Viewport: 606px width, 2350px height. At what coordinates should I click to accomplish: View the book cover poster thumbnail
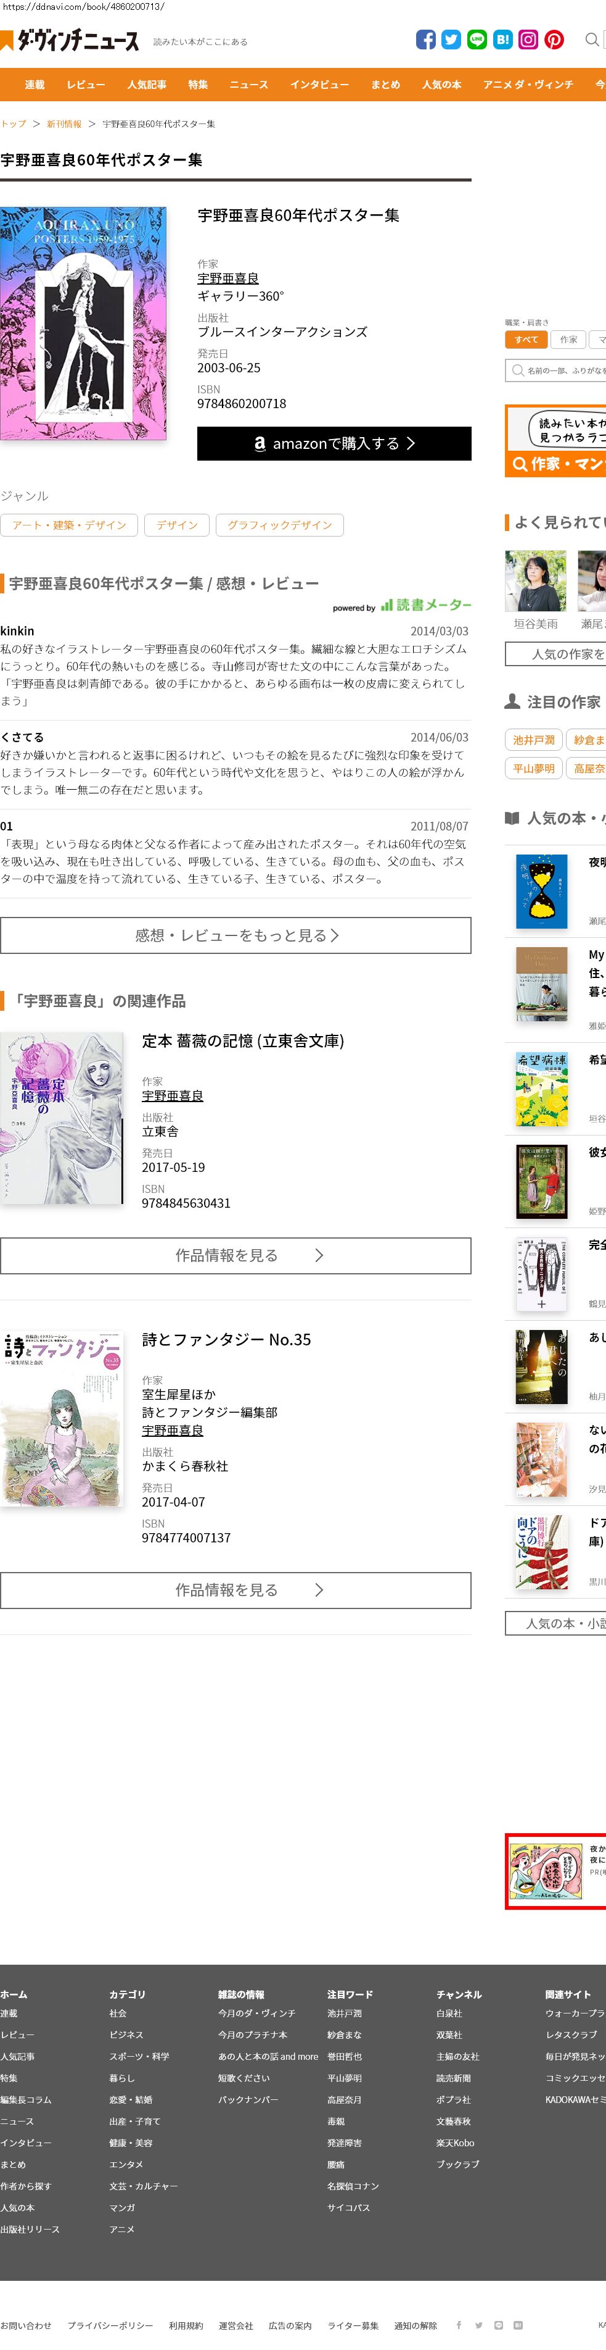pyautogui.click(x=83, y=324)
